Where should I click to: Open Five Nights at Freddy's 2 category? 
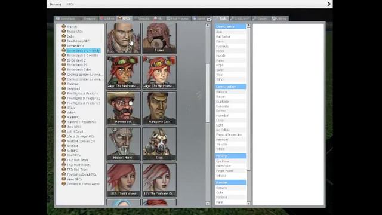tap(84, 98)
